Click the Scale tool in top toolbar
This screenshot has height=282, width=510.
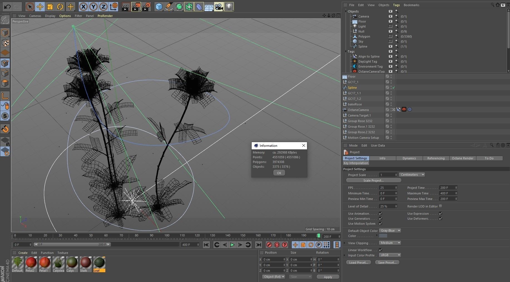[50, 7]
